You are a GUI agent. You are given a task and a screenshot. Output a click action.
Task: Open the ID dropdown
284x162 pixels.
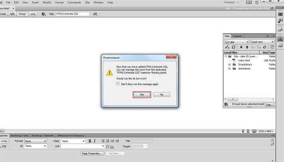(35, 146)
